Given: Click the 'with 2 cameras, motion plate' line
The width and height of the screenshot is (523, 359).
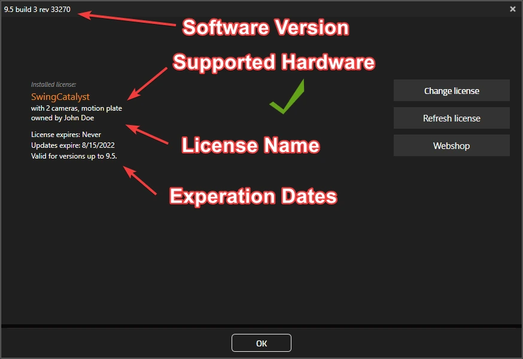Looking at the screenshot, I should click(77, 108).
